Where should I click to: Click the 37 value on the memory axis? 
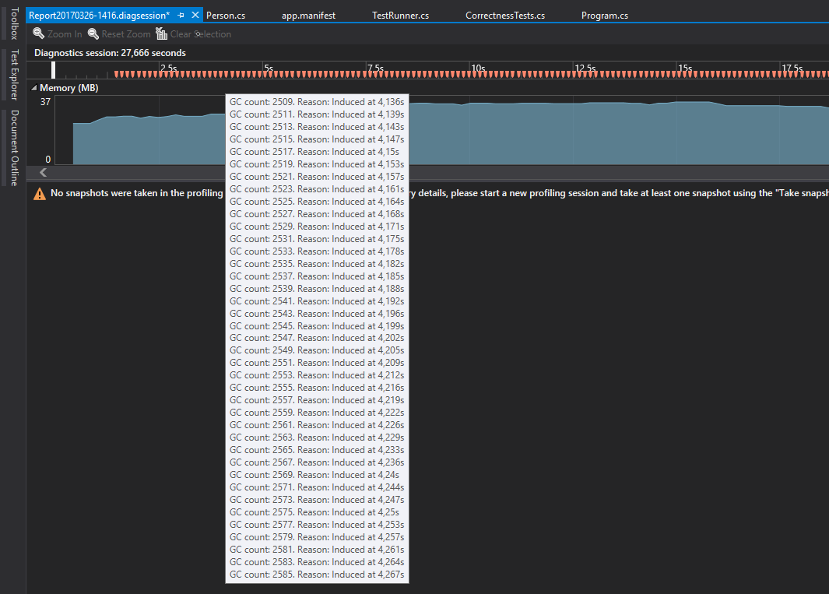coord(45,101)
